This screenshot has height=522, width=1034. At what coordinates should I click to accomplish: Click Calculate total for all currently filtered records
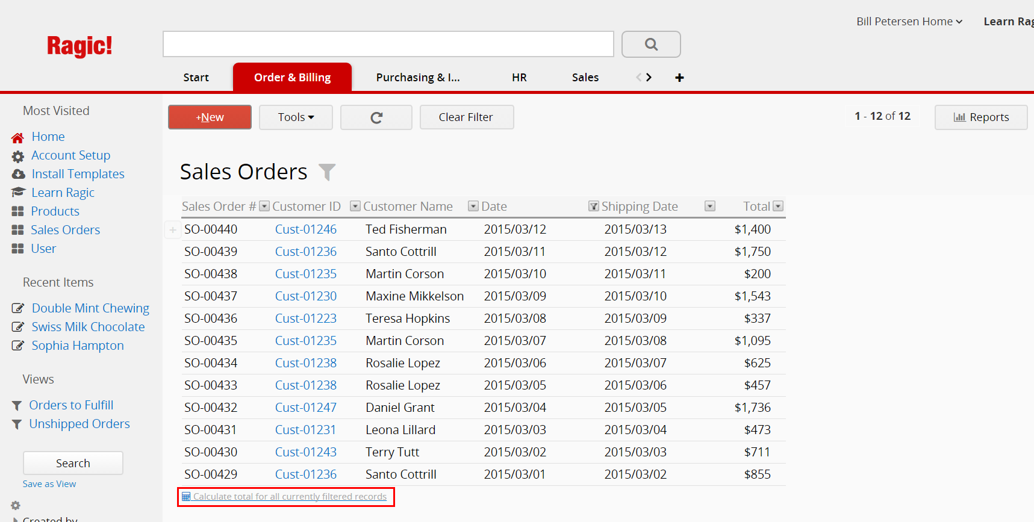point(290,497)
